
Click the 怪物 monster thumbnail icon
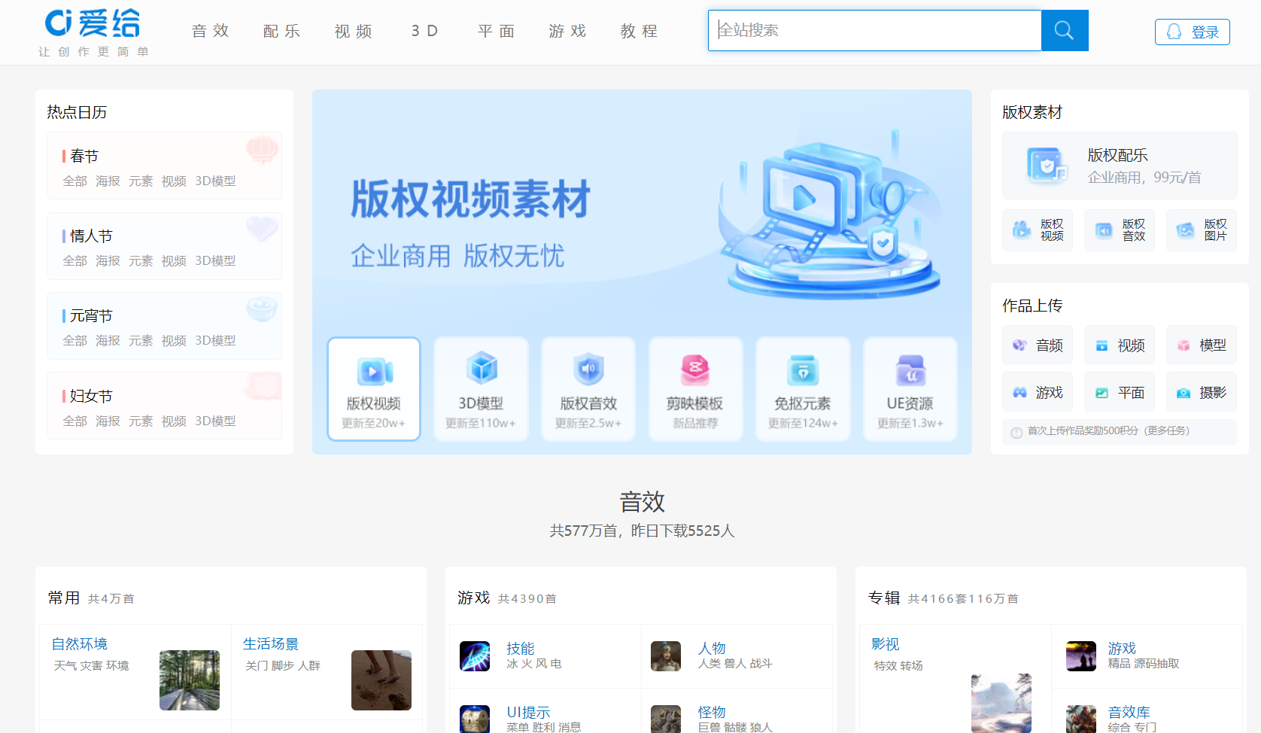click(x=666, y=719)
